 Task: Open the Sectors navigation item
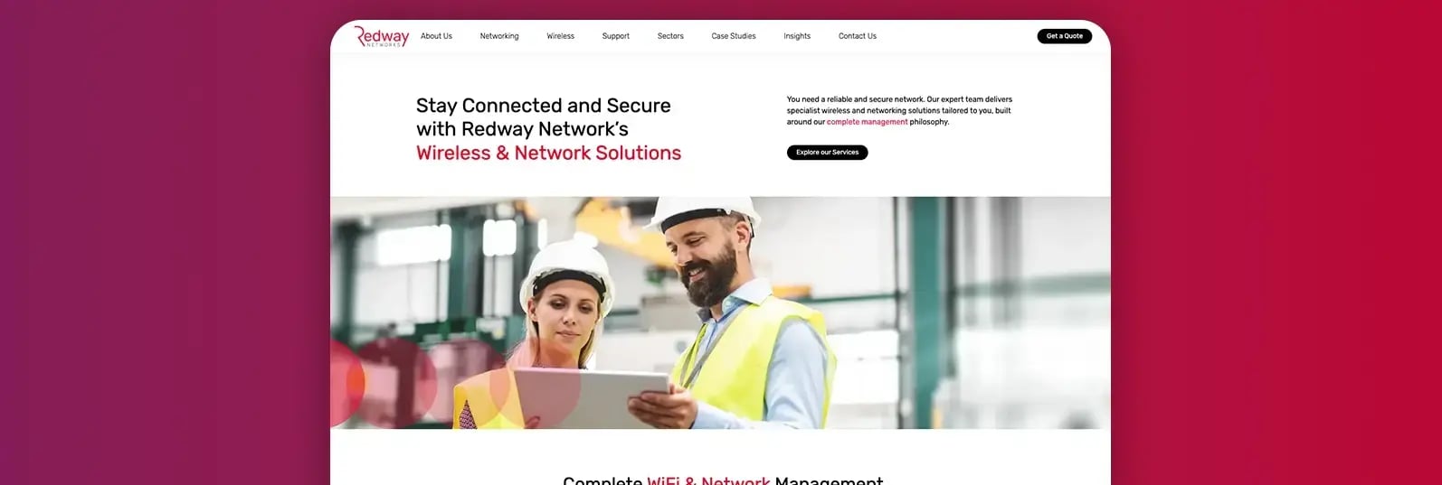[670, 36]
